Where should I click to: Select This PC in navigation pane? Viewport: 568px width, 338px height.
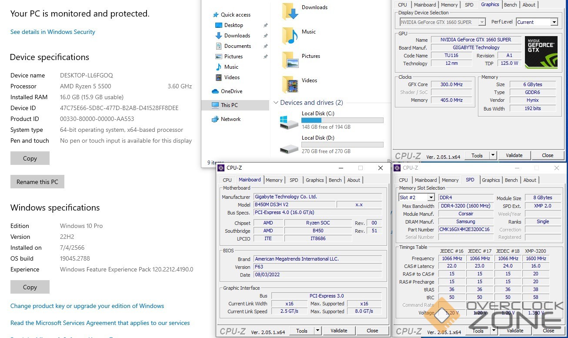pyautogui.click(x=229, y=105)
